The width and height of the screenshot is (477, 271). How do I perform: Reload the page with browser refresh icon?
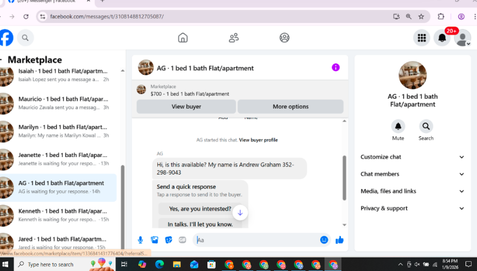26,16
